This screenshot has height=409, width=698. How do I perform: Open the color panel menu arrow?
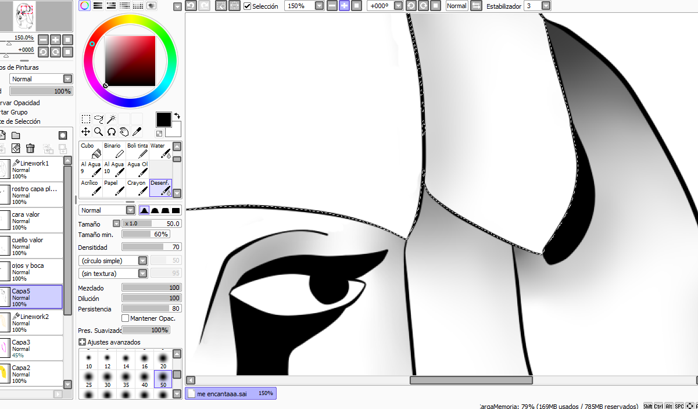point(177,6)
